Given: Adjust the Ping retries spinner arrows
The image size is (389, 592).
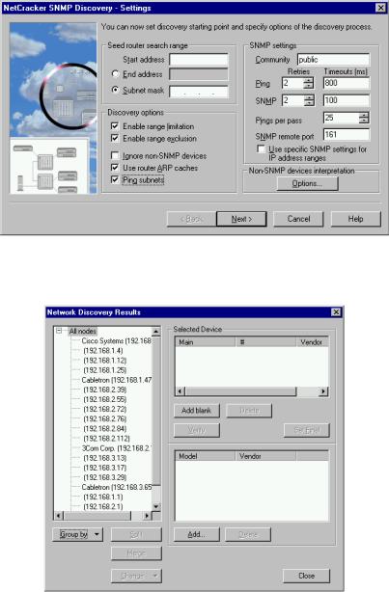Looking at the screenshot, I should coord(309,83).
